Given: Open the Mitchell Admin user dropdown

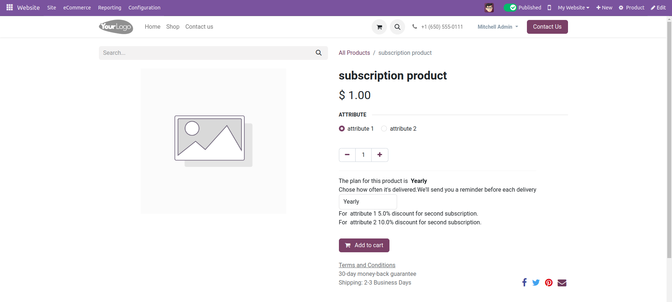Looking at the screenshot, I should click(497, 27).
